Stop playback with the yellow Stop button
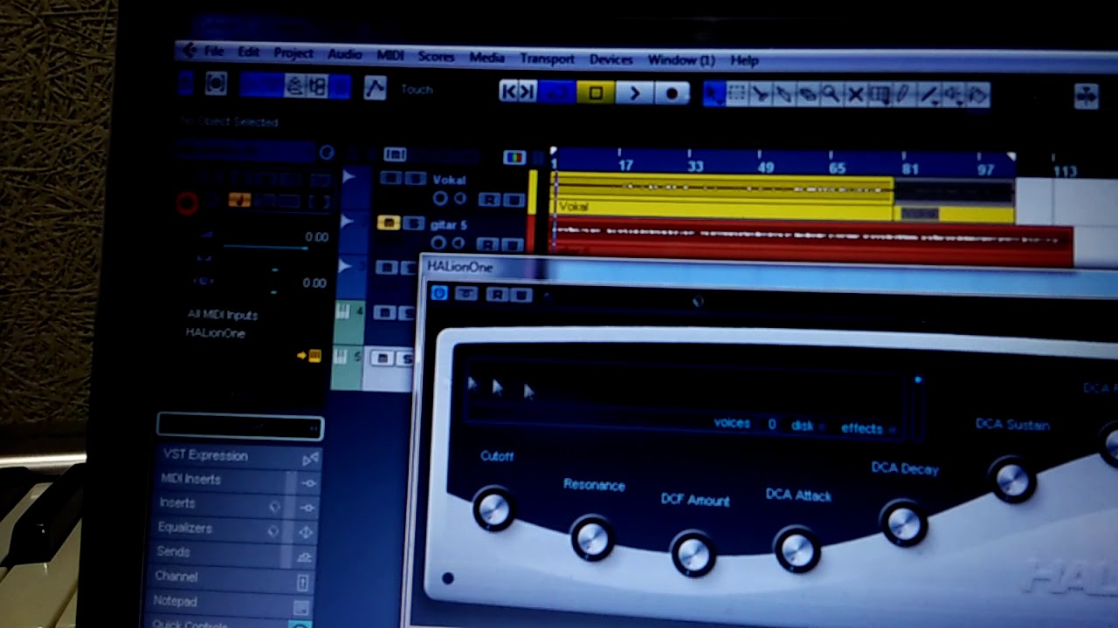The height and width of the screenshot is (628, 1118). [596, 92]
